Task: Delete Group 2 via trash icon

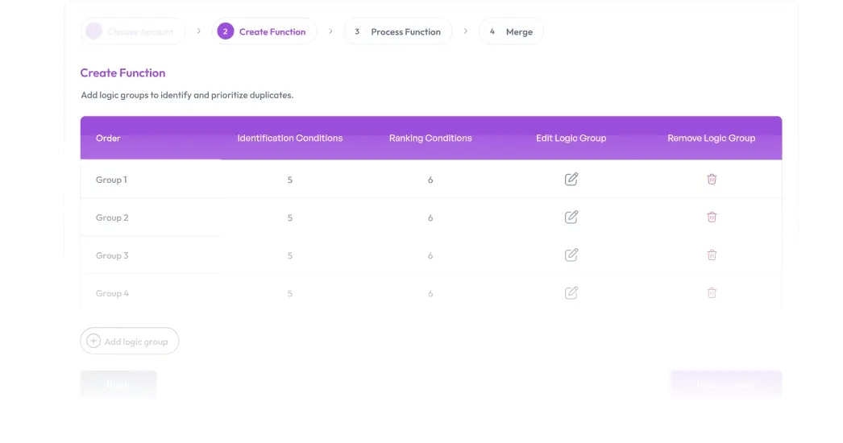Action: pos(712,217)
